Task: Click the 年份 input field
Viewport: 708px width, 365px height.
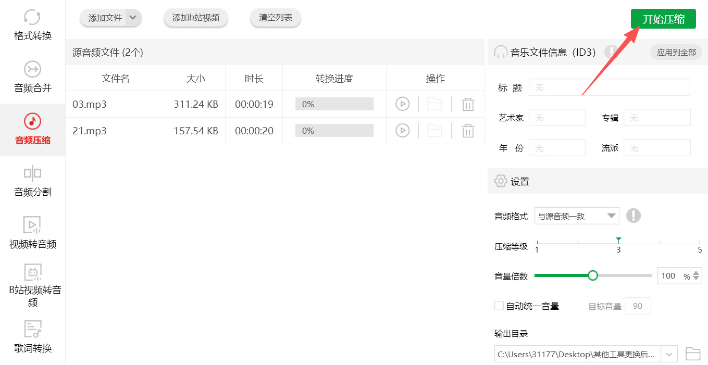Action: click(x=557, y=148)
